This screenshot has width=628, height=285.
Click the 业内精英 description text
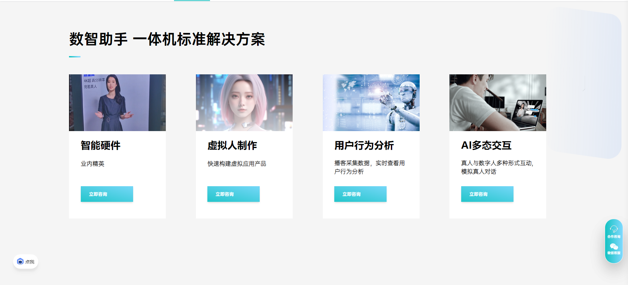93,164
